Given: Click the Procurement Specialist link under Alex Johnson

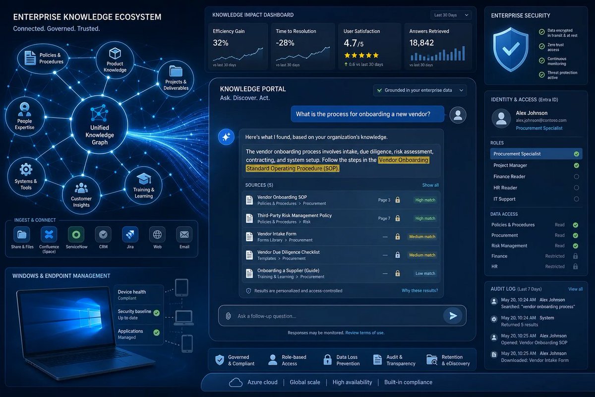Looking at the screenshot, I should pos(539,128).
